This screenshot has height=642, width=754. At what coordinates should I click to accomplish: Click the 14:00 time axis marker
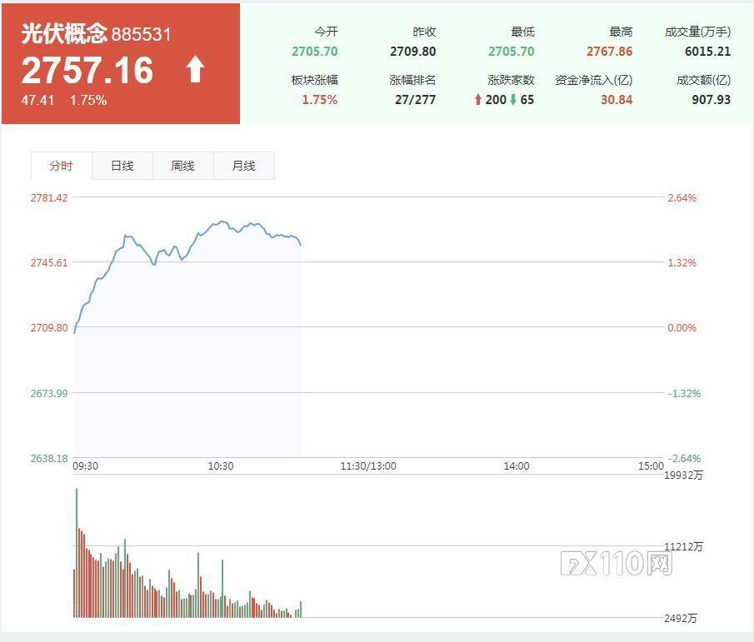pos(516,466)
